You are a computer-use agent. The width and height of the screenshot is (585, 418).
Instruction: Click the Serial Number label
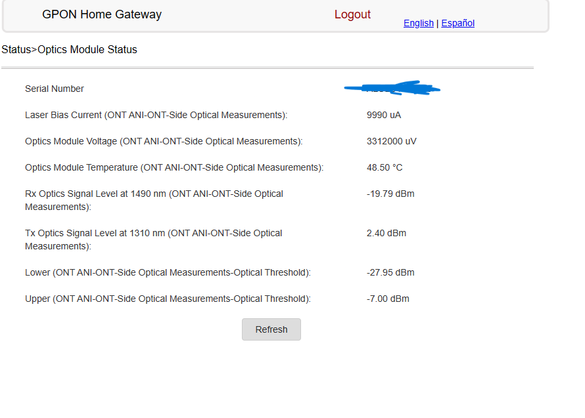[55, 89]
